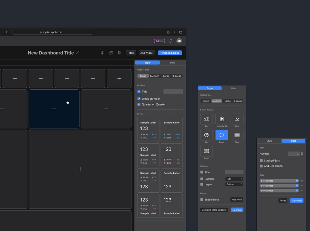The height and width of the screenshot is (231, 310).
Task: Click the Finished Editing button
Action: [x=170, y=53]
